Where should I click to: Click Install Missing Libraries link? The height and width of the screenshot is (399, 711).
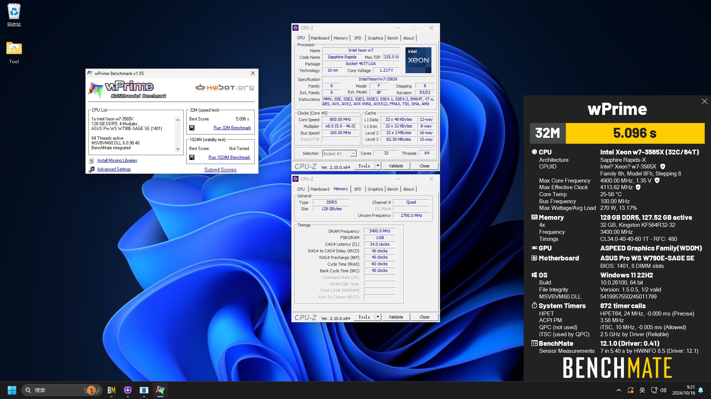(117, 160)
